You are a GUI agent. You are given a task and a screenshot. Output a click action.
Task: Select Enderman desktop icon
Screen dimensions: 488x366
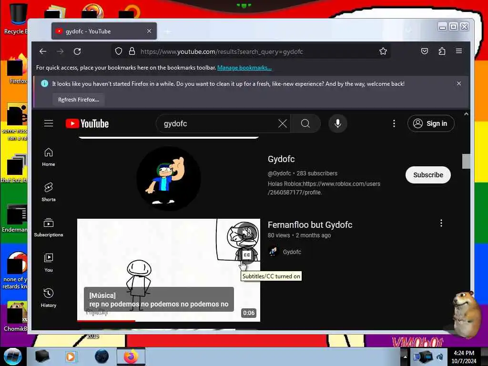tap(14, 218)
